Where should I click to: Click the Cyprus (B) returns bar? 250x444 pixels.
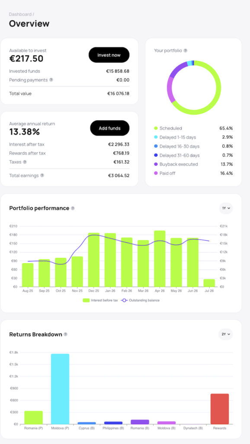pyautogui.click(x=87, y=423)
